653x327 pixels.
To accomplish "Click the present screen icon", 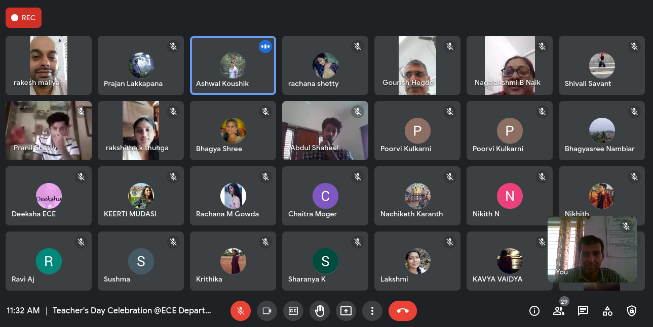I will tap(346, 311).
